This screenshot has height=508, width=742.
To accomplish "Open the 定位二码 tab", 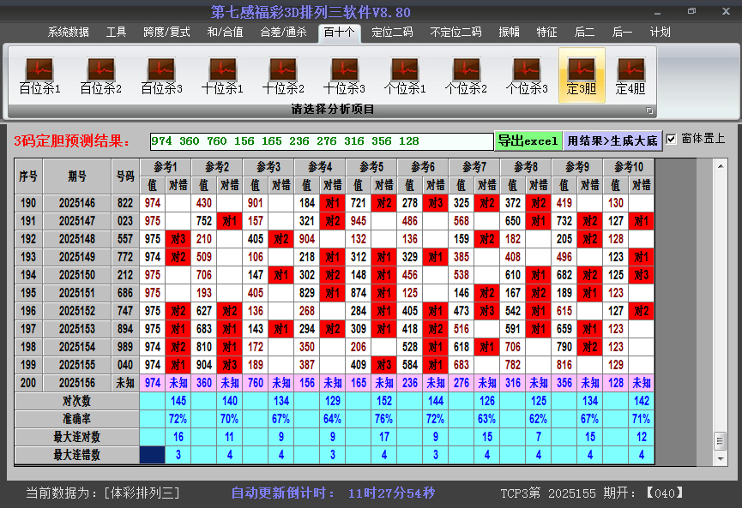I will 392,33.
